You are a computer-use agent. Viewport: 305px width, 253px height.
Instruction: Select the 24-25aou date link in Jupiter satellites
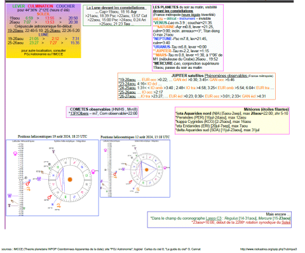coord(127,88)
